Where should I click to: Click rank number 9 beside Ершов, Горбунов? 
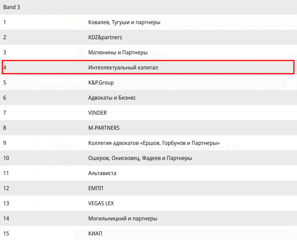coord(5,143)
